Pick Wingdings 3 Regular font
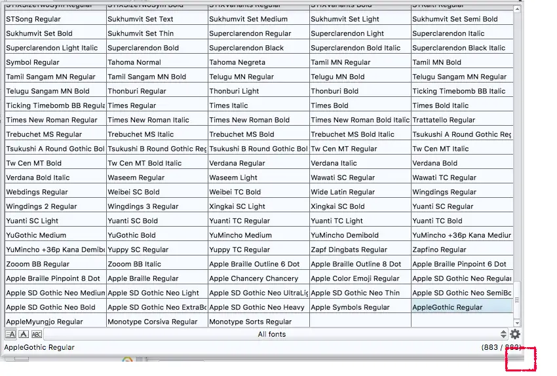Image resolution: width=557 pixels, height=376 pixels. click(x=157, y=206)
